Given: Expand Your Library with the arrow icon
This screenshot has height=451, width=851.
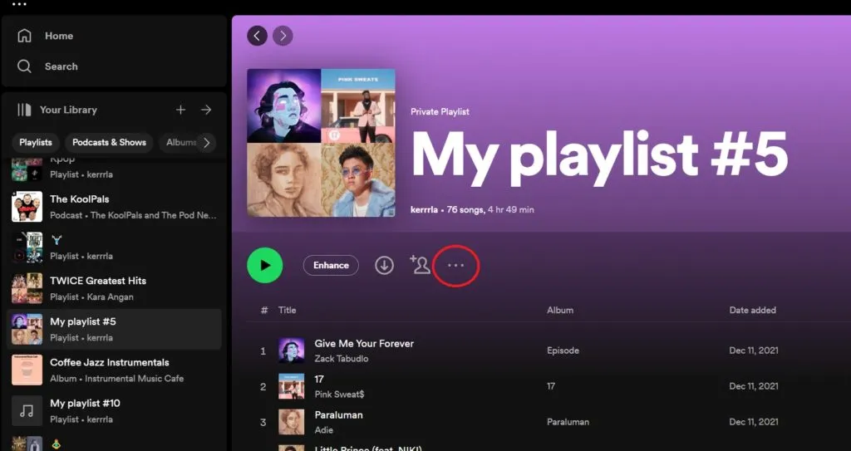Looking at the screenshot, I should click(x=206, y=110).
